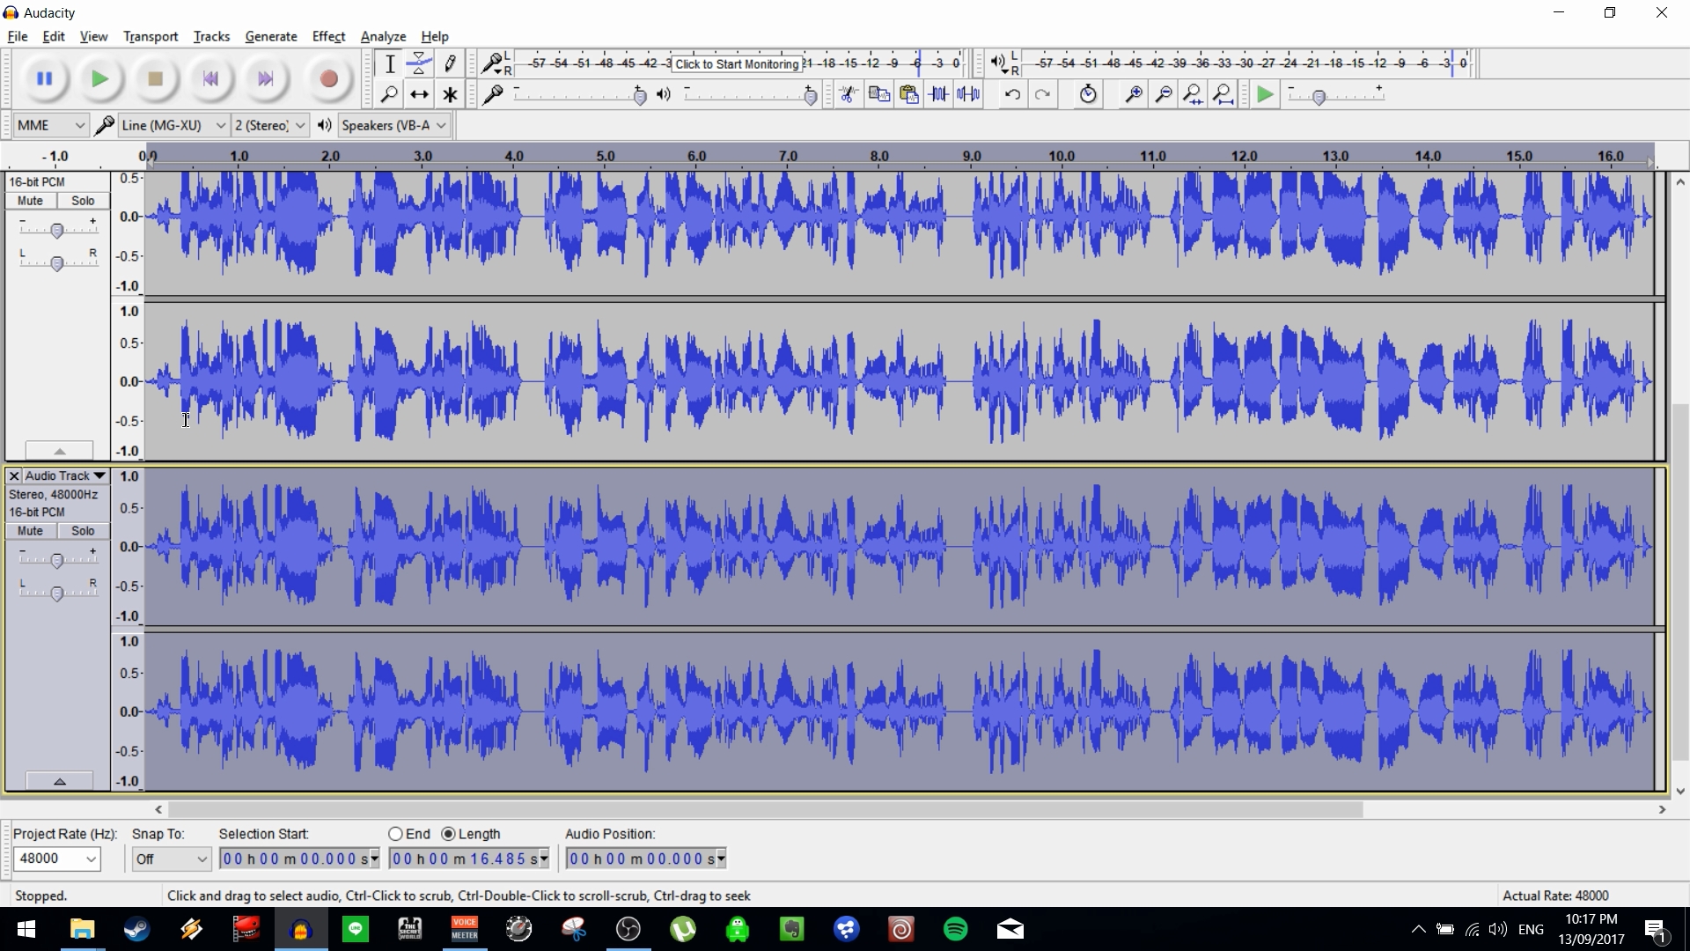Open the Speakers (VB-A playback device dropdown

(x=394, y=125)
